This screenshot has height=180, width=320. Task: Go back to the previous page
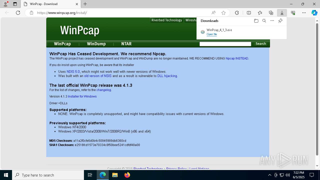[x=7, y=13]
